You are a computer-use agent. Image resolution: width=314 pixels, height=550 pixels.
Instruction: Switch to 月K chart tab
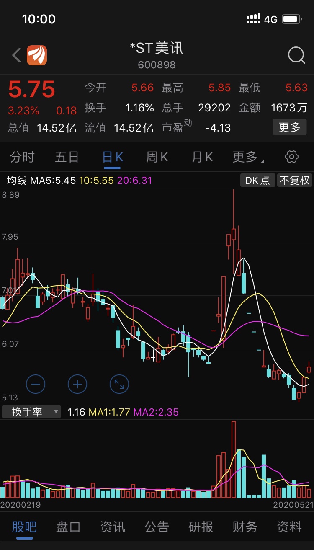pyautogui.click(x=202, y=157)
